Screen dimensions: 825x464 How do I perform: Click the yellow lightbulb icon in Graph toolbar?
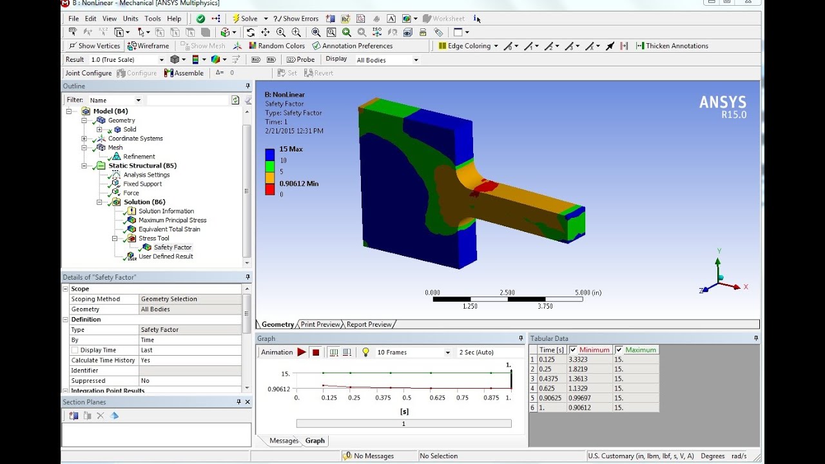(365, 352)
